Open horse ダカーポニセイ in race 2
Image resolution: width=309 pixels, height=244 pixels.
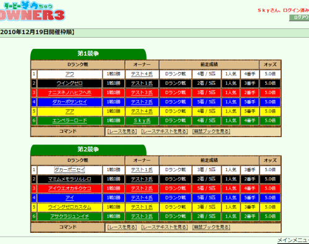70,170
